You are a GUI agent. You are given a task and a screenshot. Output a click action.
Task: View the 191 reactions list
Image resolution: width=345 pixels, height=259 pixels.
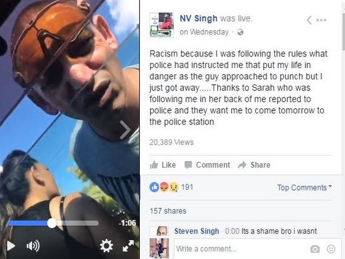point(171,187)
